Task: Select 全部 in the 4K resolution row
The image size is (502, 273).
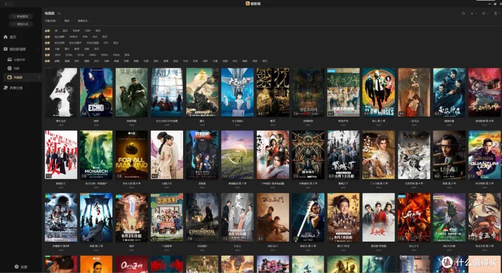Action: pyautogui.click(x=47, y=31)
